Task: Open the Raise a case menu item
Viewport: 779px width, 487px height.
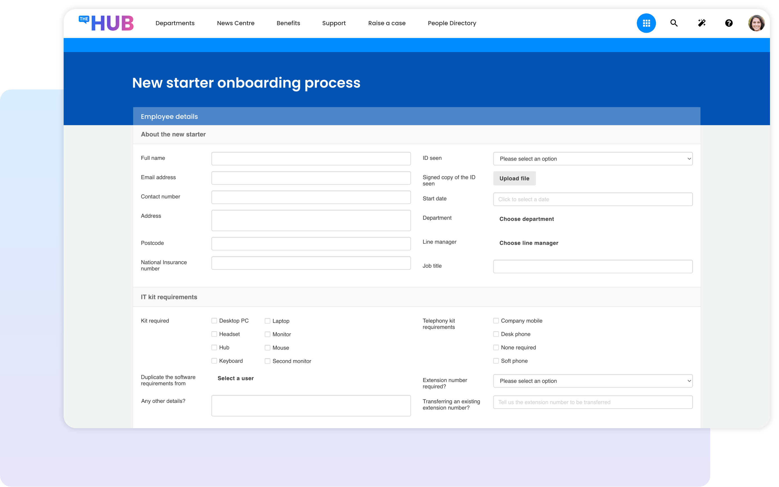Action: tap(387, 23)
